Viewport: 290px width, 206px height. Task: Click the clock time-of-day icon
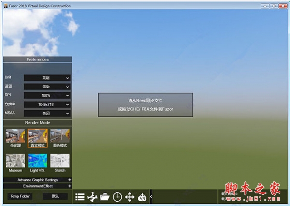pyautogui.click(x=117, y=197)
